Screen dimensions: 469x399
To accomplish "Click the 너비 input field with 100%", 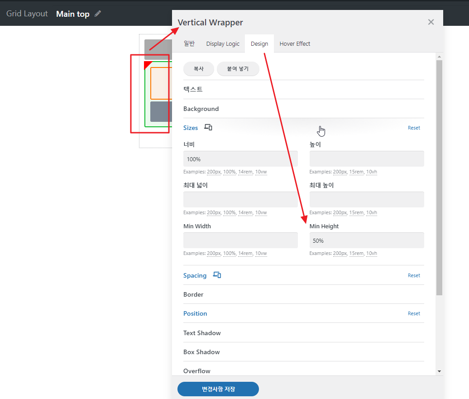I will (240, 159).
